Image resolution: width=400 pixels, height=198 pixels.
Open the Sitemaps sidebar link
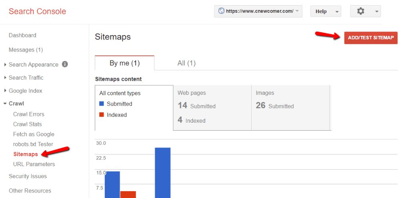26,154
